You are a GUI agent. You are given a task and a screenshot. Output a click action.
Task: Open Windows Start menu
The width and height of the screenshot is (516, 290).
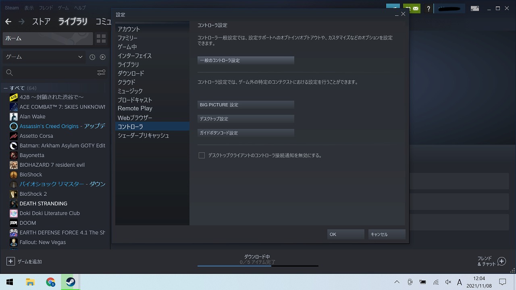click(10, 282)
